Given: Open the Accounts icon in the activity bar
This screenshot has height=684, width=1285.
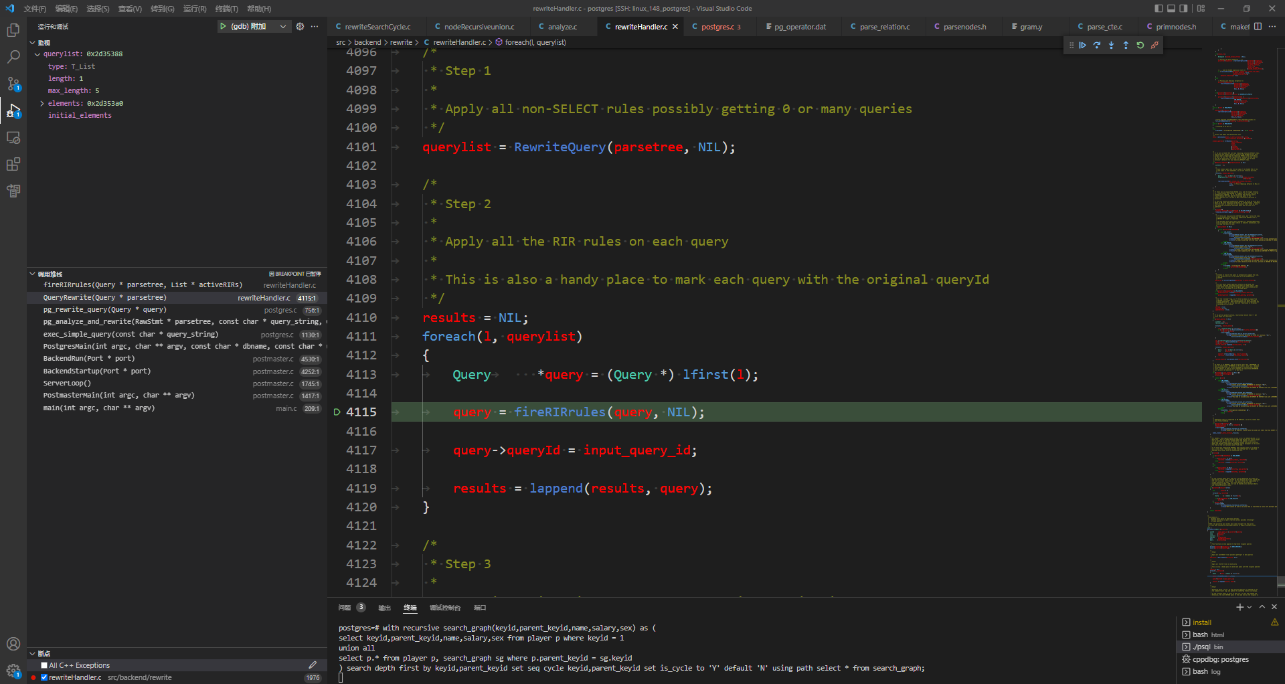Looking at the screenshot, I should coord(13,644).
